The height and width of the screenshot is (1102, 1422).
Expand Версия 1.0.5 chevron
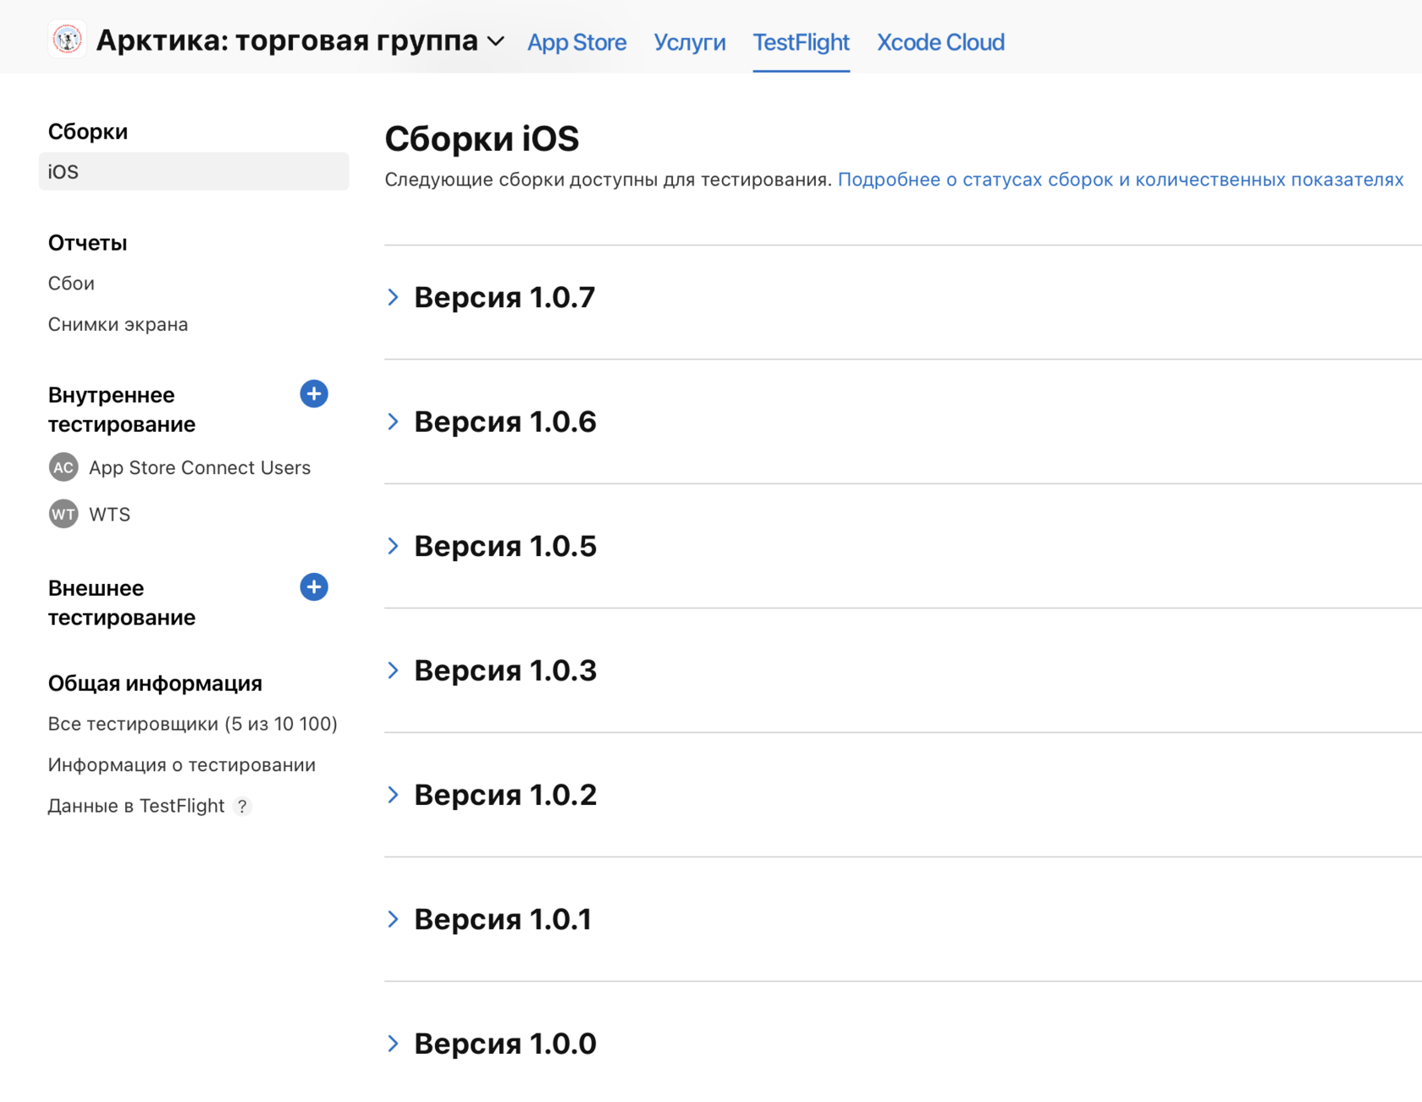tap(393, 546)
